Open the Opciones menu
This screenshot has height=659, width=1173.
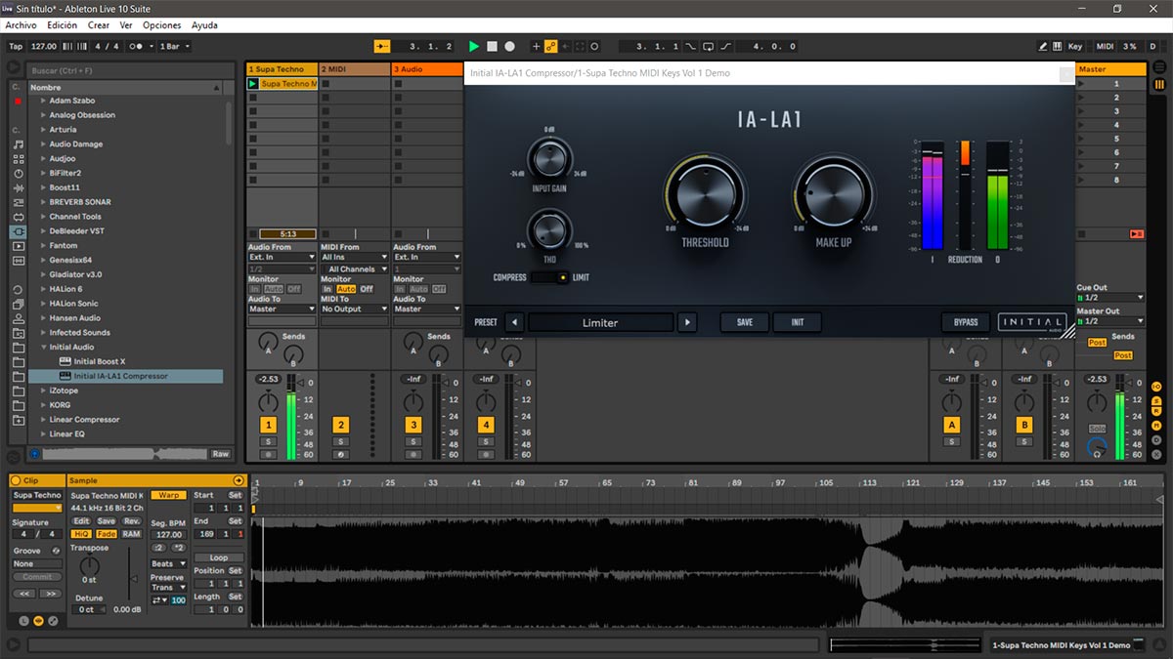pos(162,25)
